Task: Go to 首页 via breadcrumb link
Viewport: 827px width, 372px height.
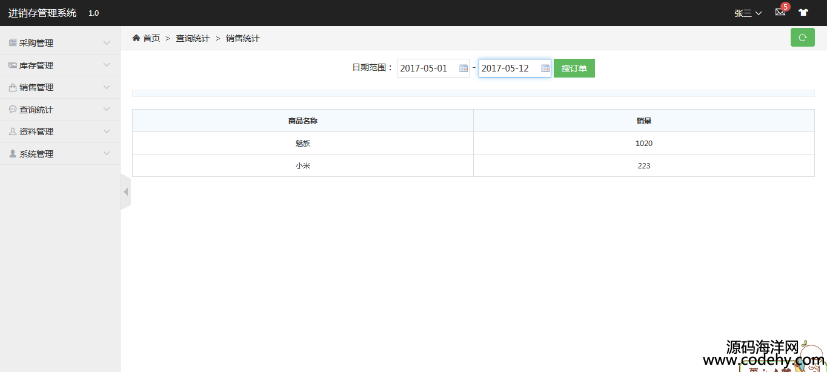Action: coord(151,38)
